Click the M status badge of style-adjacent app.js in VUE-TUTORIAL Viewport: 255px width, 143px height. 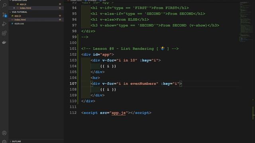tap(60, 16)
